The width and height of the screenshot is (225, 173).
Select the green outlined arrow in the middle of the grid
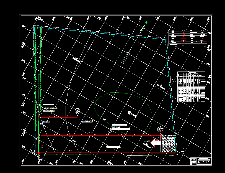tap(126, 57)
